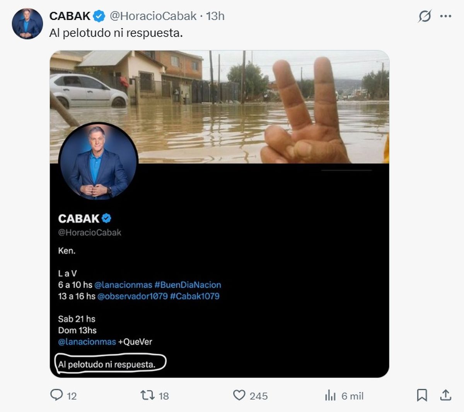Open the #Cabak1079 hashtag
Viewport: 464px width, 412px height.
click(x=194, y=296)
